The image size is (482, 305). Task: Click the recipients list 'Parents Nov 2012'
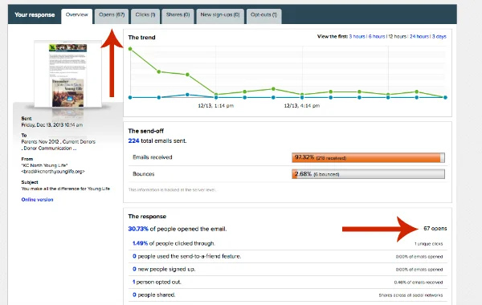point(59,145)
